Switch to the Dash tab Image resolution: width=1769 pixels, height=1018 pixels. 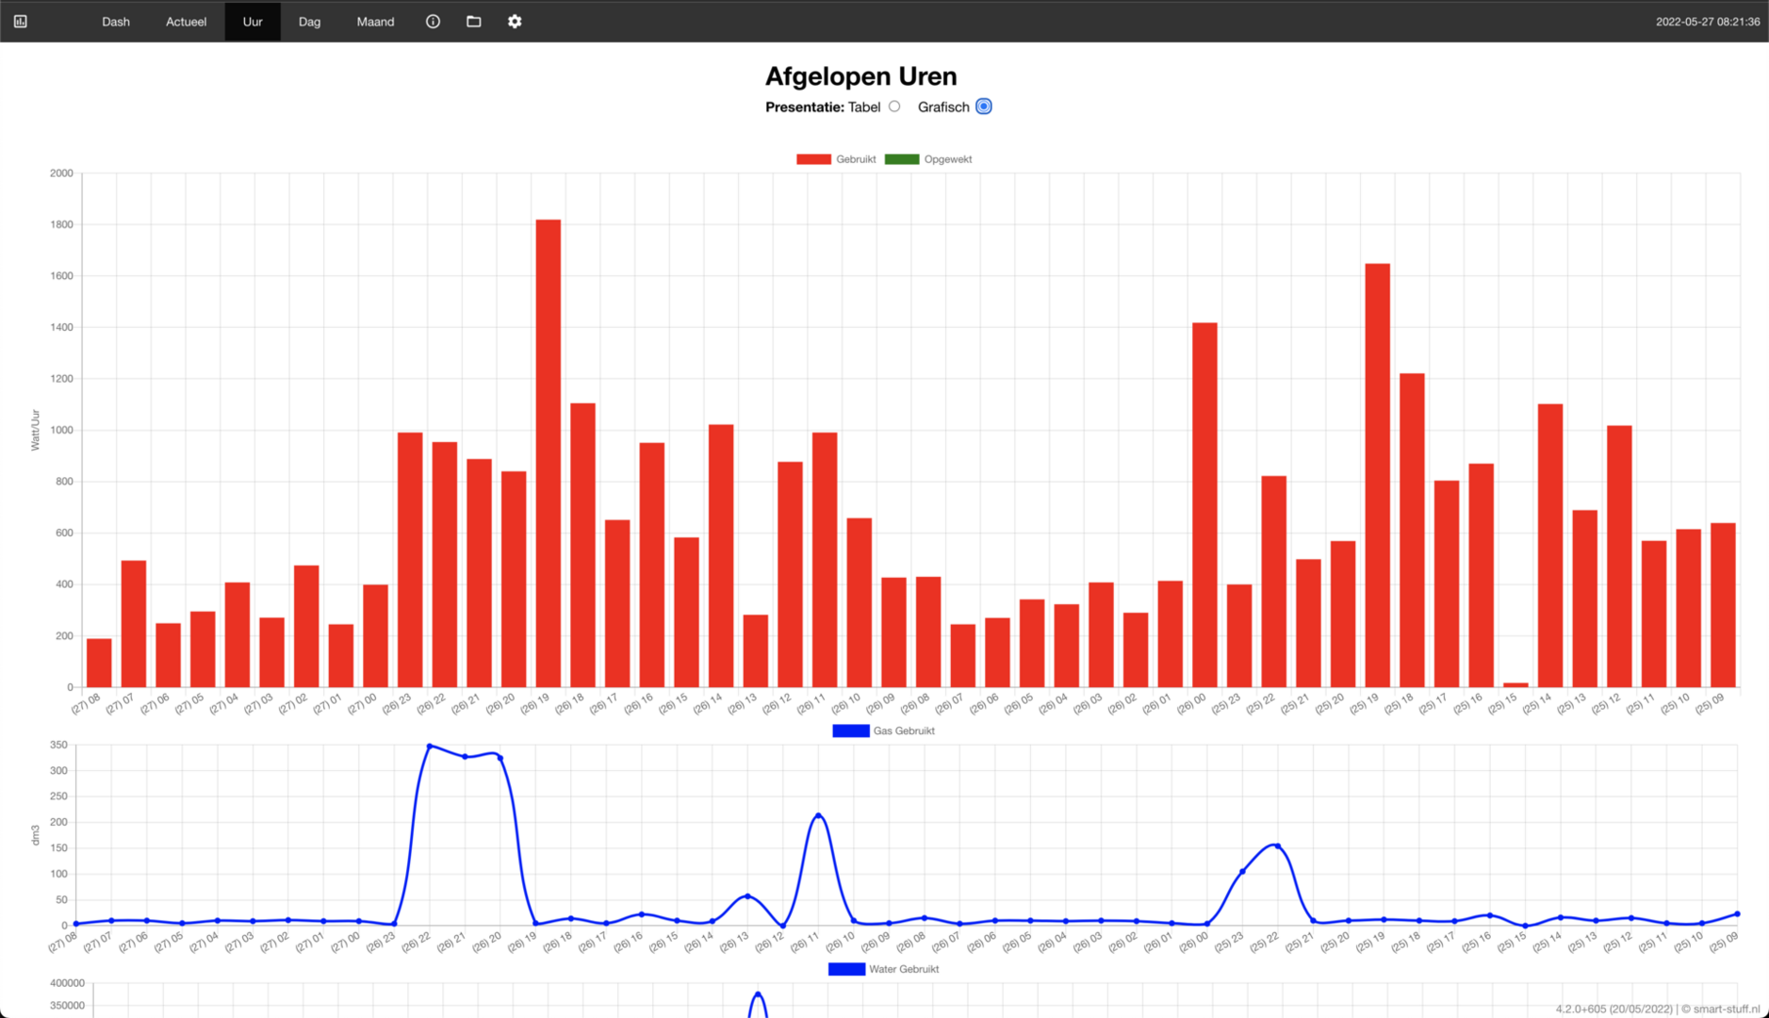point(116,21)
